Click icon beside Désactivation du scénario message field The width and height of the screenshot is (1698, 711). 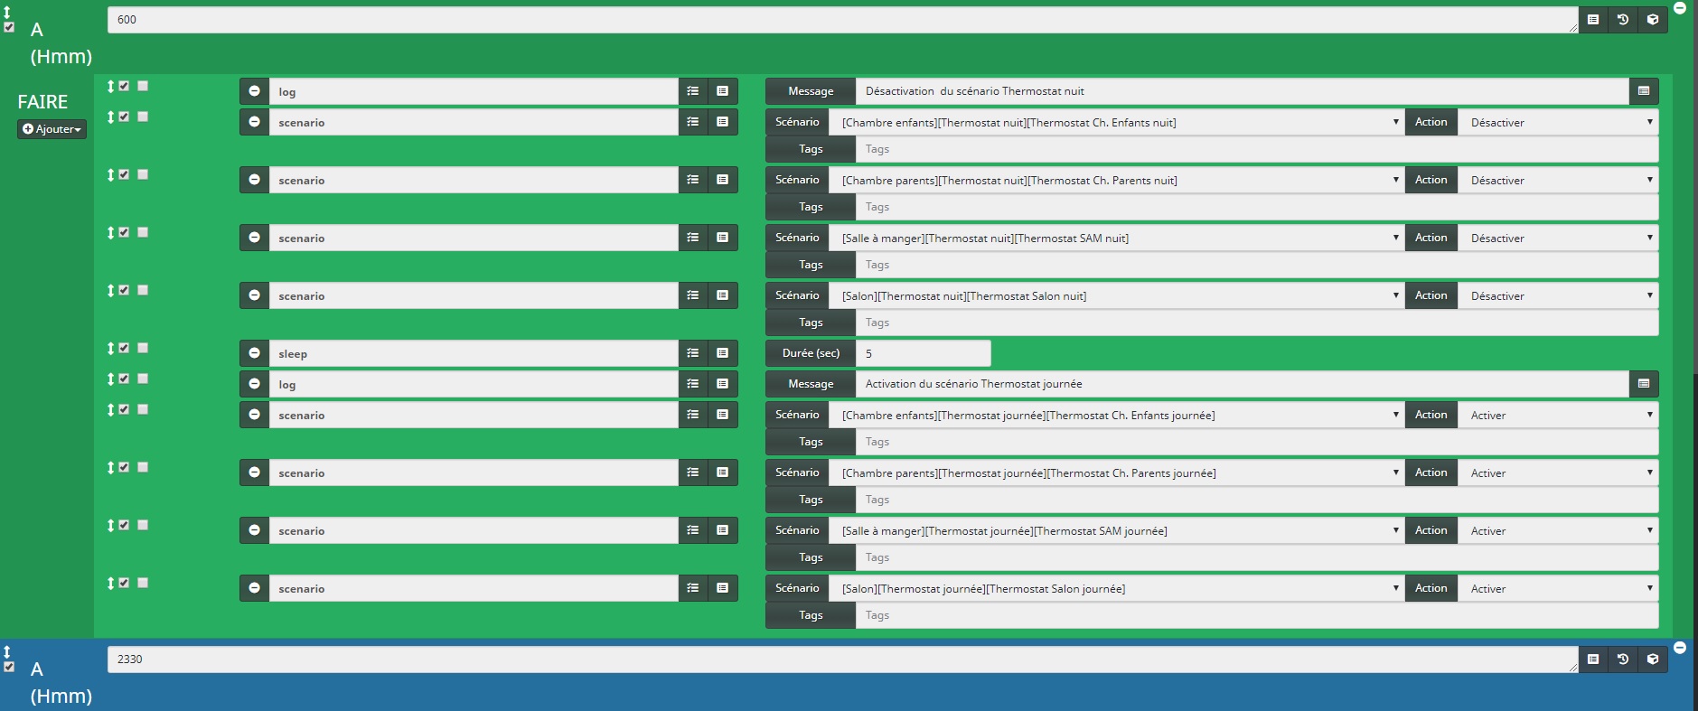(x=1644, y=91)
